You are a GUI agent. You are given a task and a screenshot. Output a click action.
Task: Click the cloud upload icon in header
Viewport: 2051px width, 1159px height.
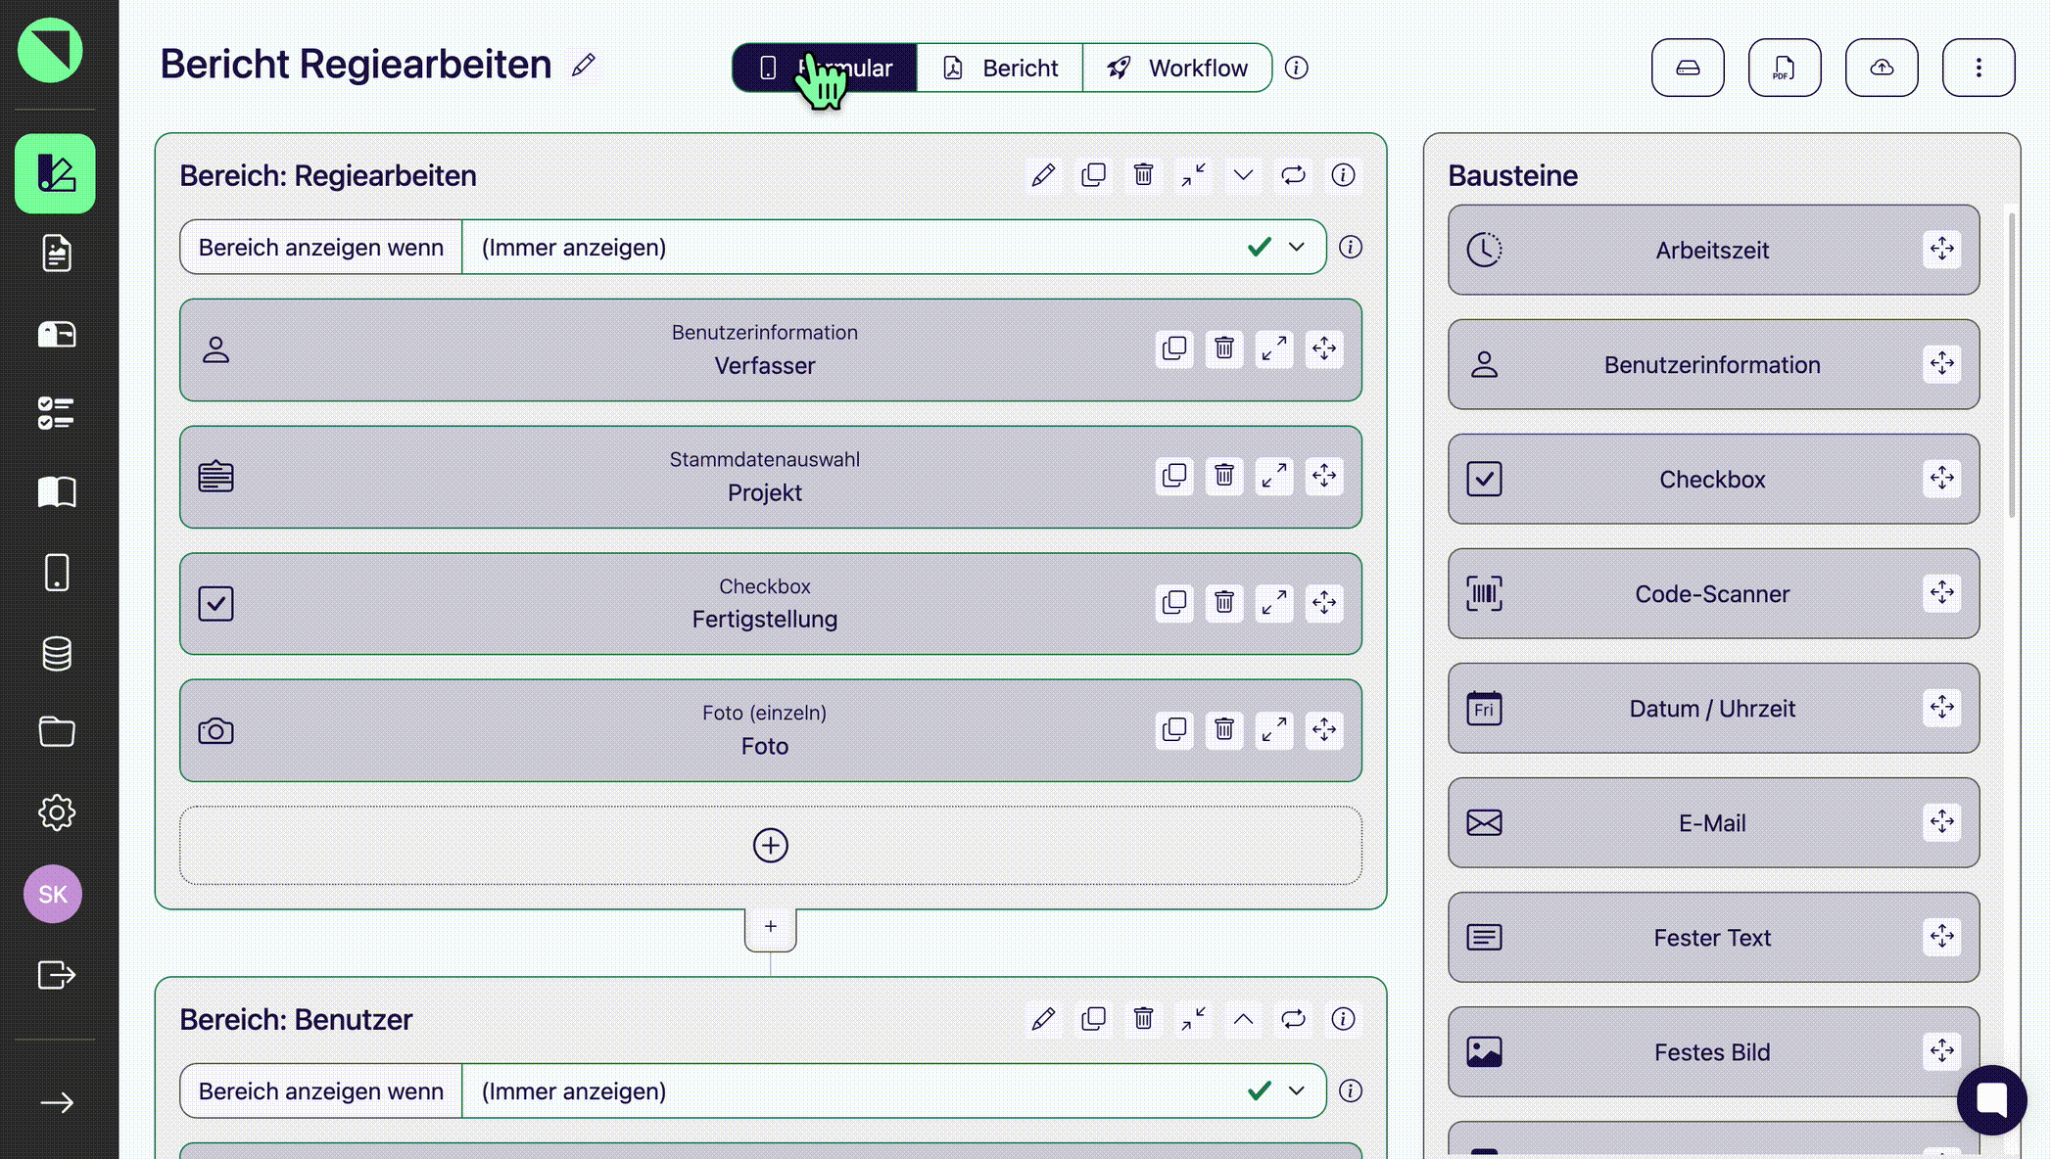click(1881, 68)
